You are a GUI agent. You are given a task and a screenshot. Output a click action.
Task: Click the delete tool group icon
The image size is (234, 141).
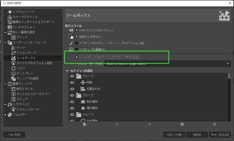[182, 124]
